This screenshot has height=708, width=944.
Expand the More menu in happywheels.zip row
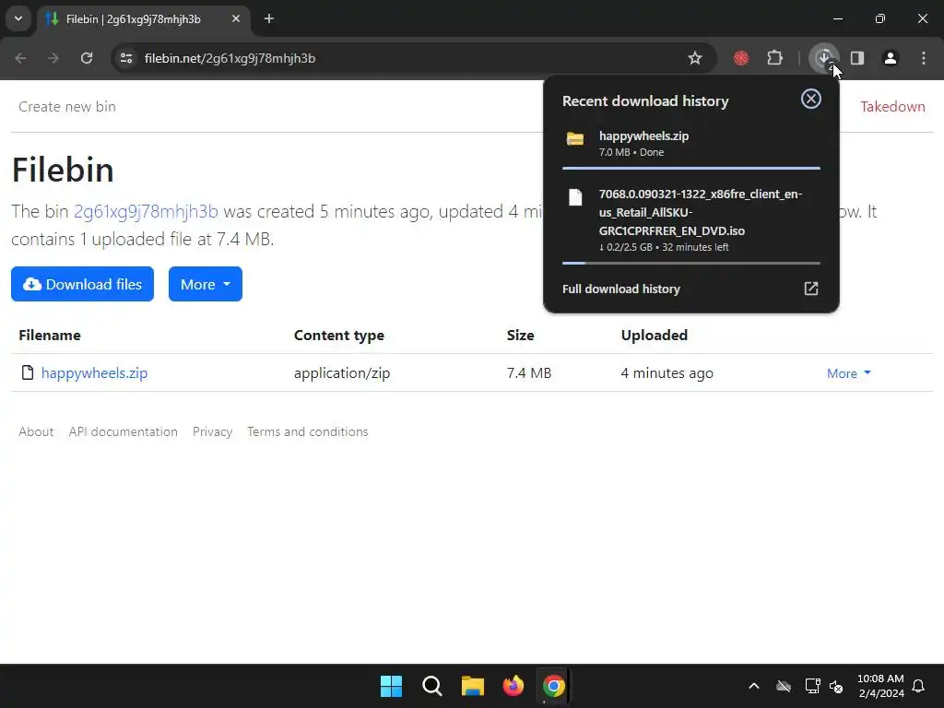tap(848, 373)
